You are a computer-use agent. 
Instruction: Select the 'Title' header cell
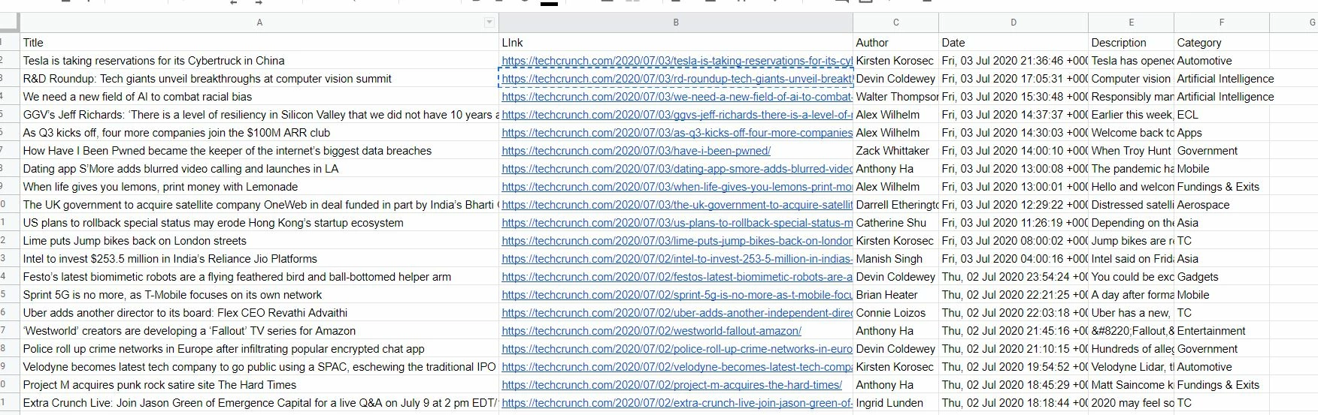[259, 43]
